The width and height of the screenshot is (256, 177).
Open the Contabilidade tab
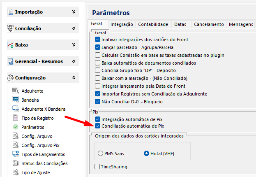click(x=153, y=24)
